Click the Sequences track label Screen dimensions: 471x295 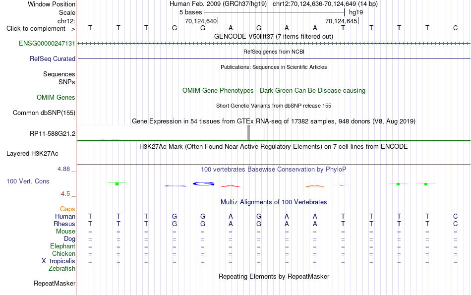[59, 74]
